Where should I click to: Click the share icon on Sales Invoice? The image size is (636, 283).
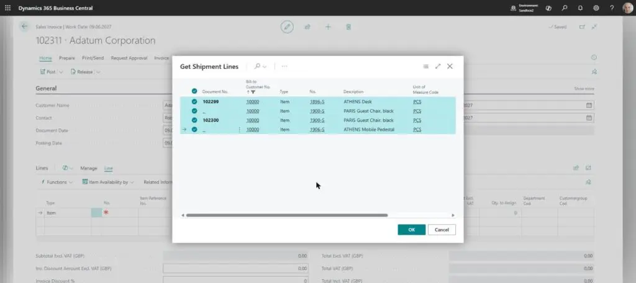click(x=307, y=27)
